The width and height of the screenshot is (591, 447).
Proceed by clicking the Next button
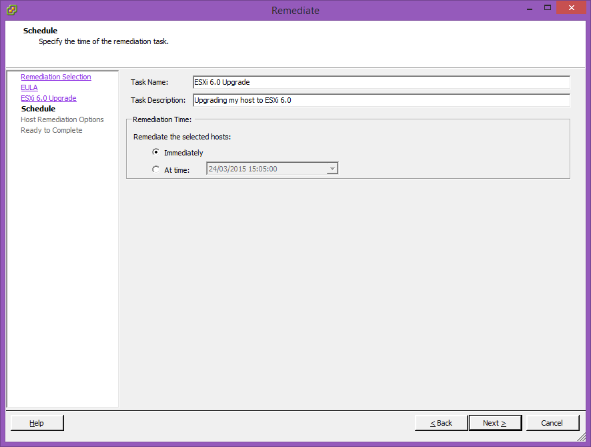[x=494, y=423]
